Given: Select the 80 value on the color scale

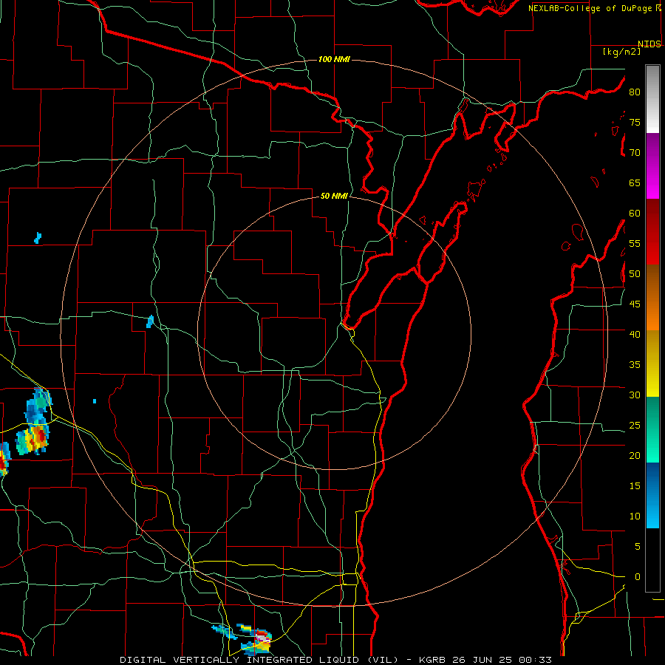Looking at the screenshot, I should (x=635, y=92).
